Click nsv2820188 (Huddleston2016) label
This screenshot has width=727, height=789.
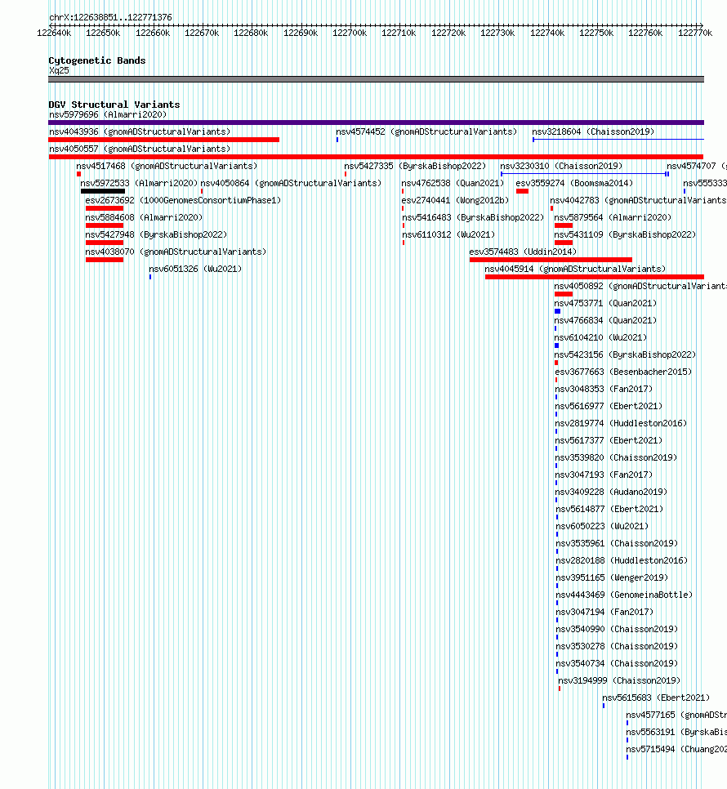(622, 559)
